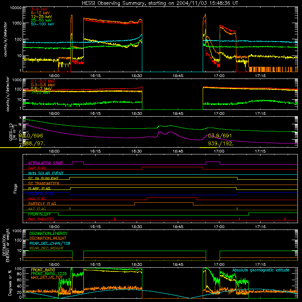Click the "939./192." position annotation
The height and width of the screenshot is (302, 302).
(x=221, y=144)
